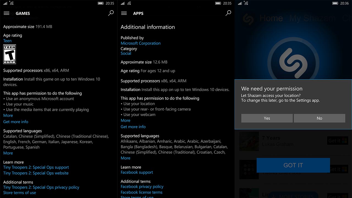
Task: Tap 'Use an anonymous Microsoft account' permission
Action: [38, 99]
